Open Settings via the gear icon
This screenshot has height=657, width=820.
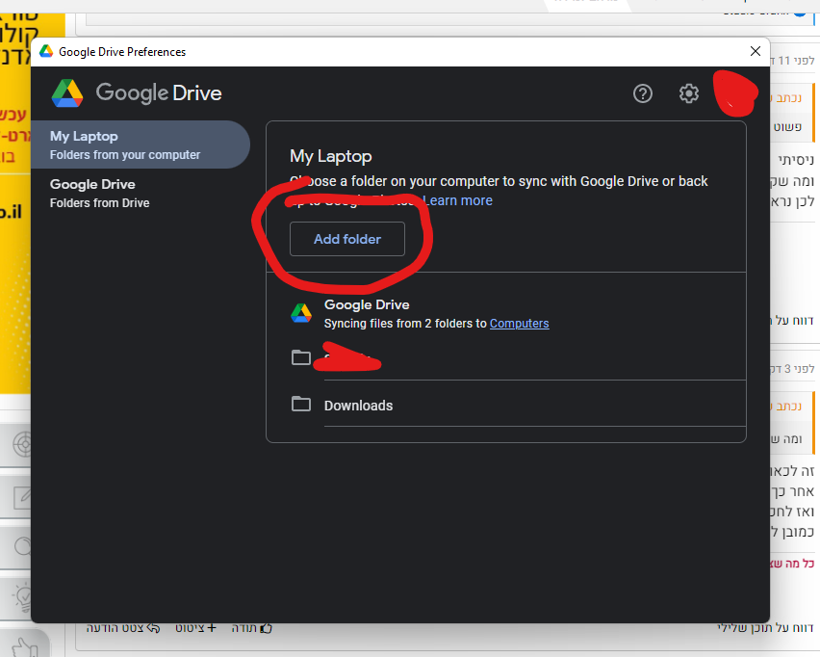coord(689,93)
